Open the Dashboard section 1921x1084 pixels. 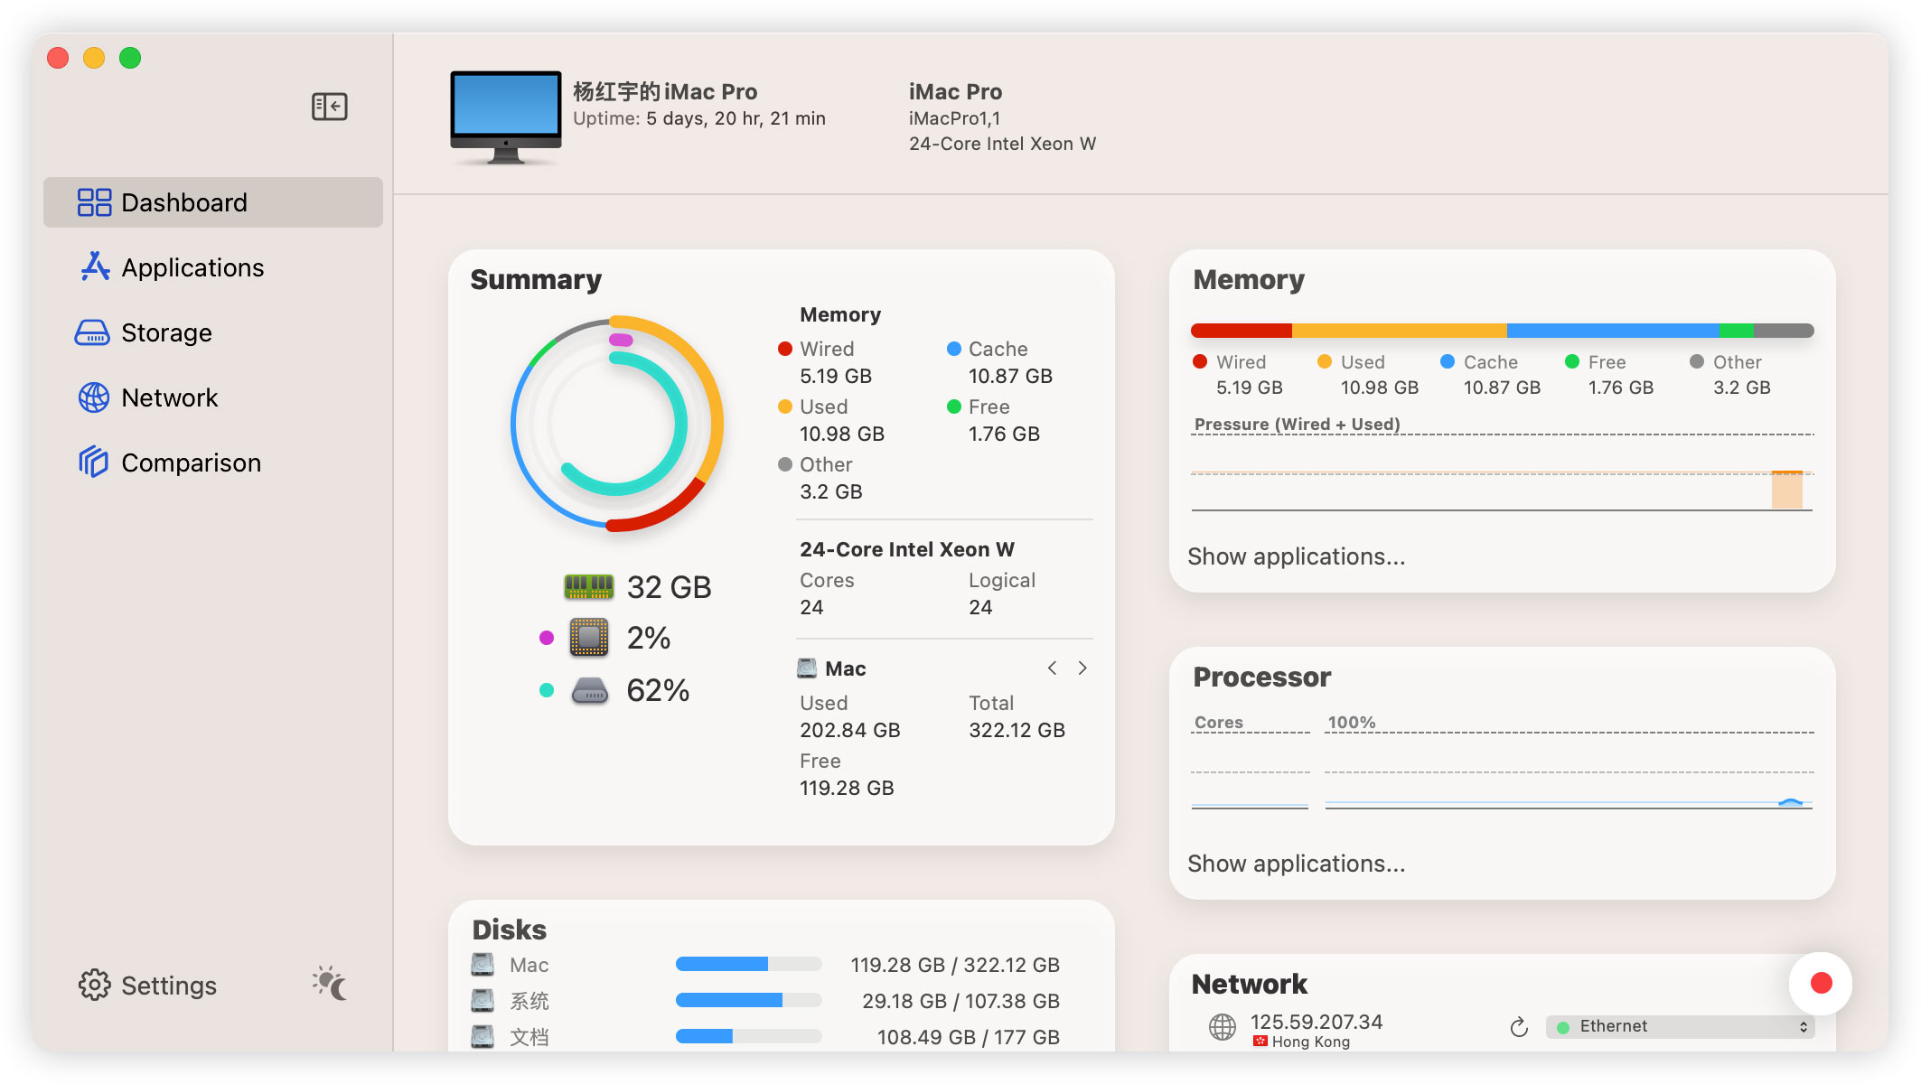213,202
